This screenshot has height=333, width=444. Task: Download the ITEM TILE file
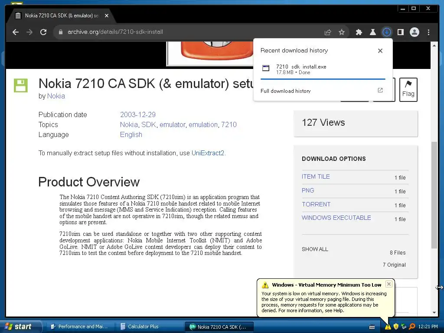(316, 176)
